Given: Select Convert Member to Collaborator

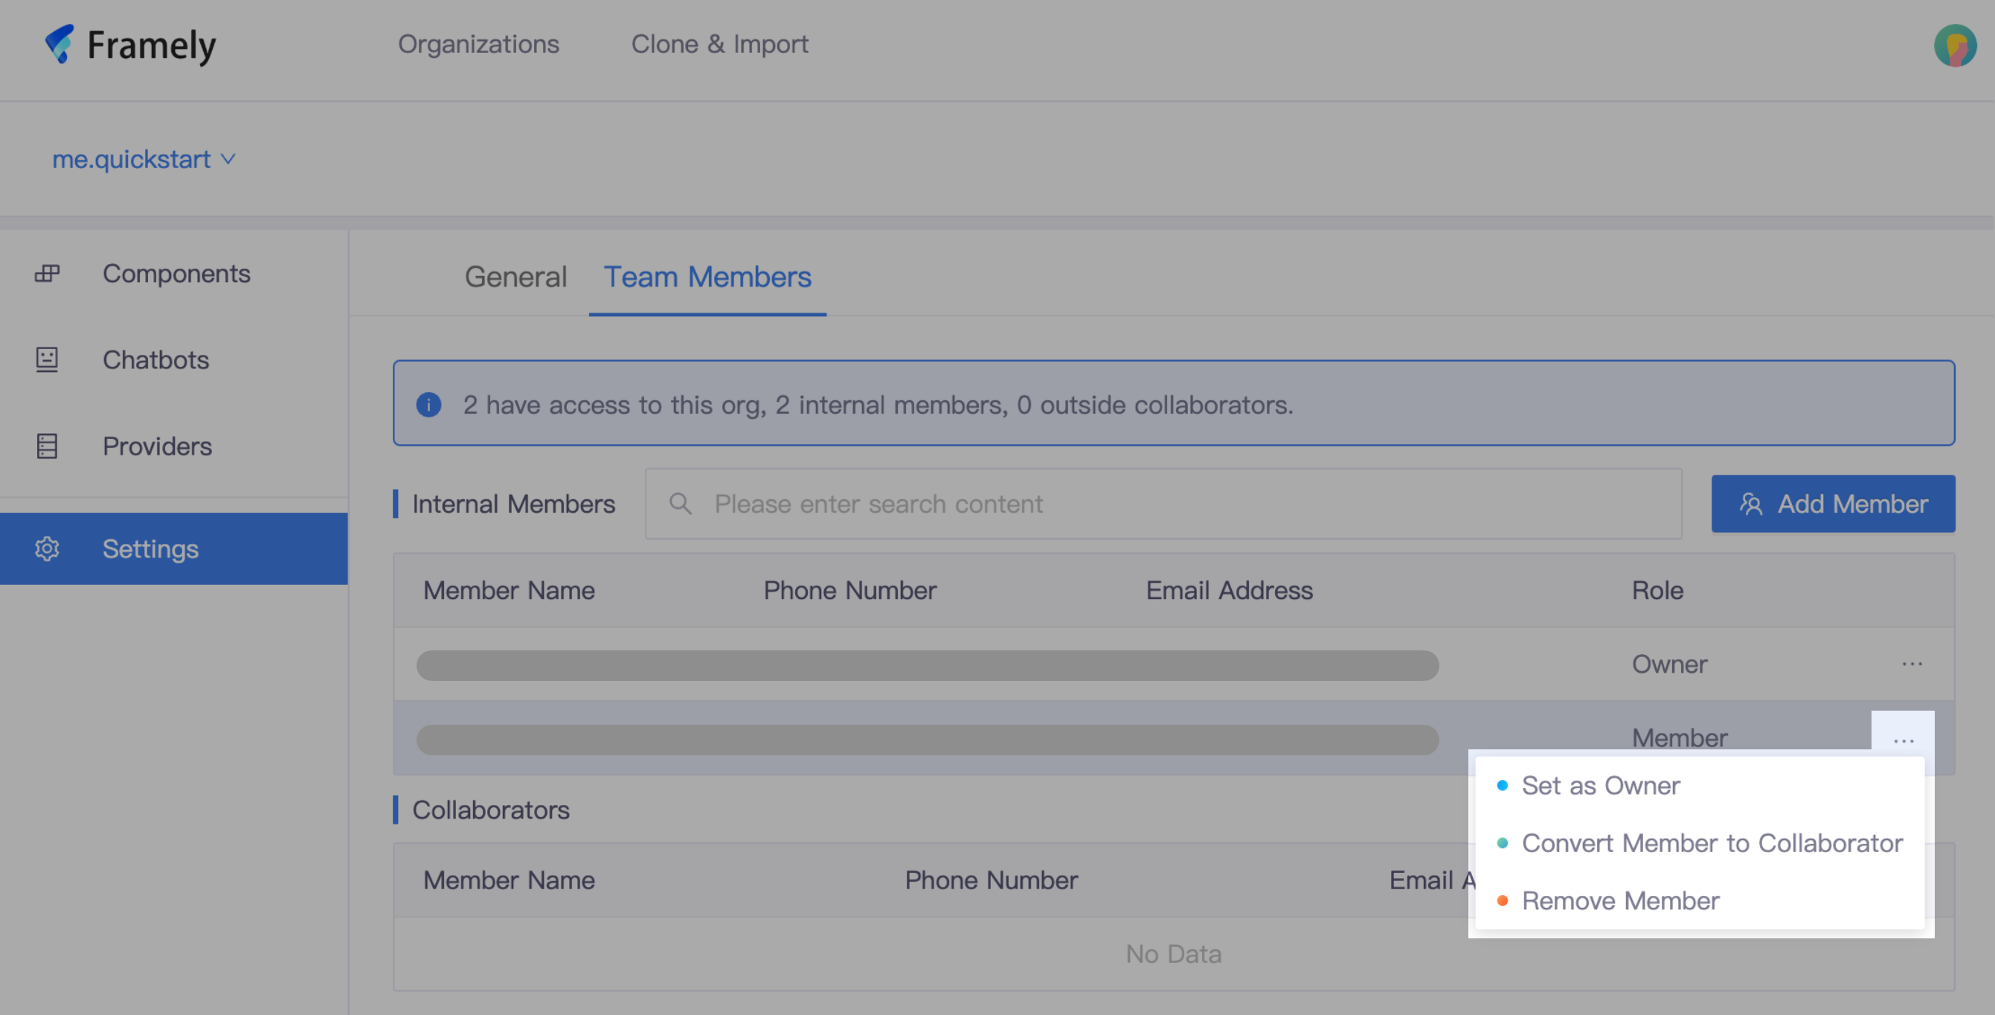Looking at the screenshot, I should (x=1712, y=843).
